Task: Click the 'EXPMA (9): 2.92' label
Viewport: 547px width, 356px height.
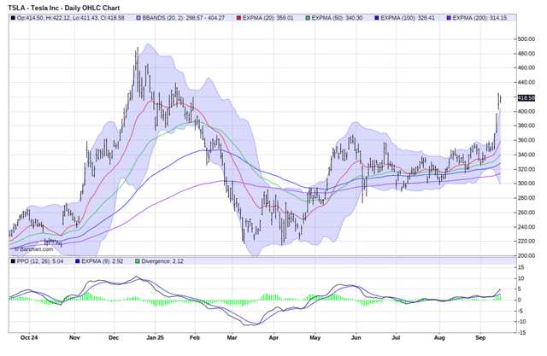Action: [x=103, y=261]
